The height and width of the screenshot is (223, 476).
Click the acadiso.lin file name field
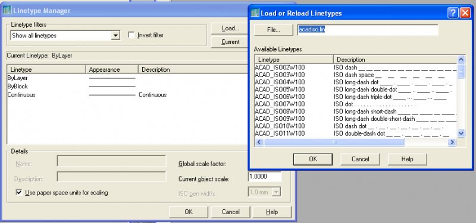pyautogui.click(x=368, y=30)
